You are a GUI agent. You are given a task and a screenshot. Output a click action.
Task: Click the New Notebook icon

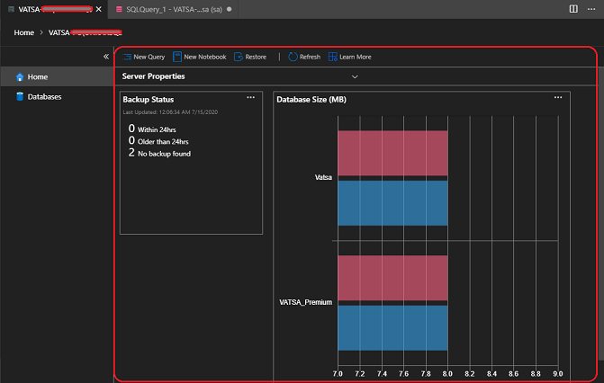177,57
